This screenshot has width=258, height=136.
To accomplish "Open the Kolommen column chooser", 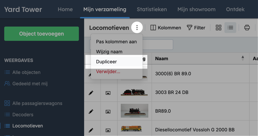I will point(166,28).
